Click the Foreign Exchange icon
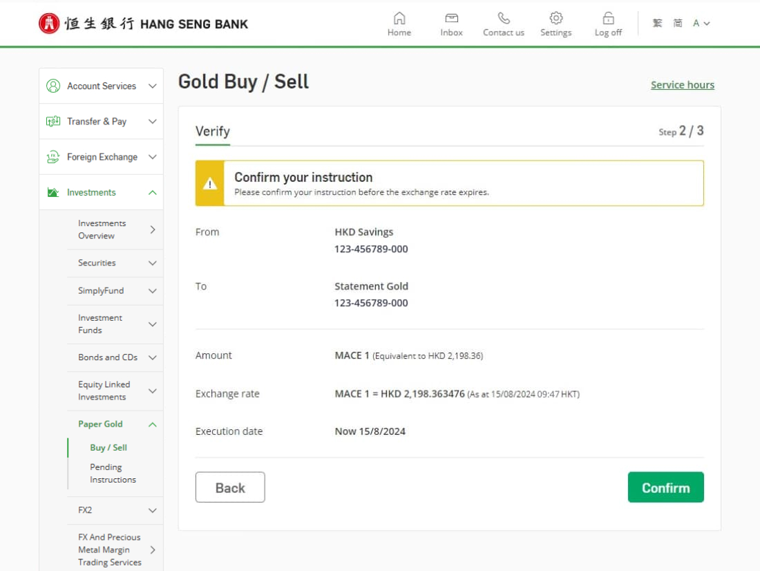 pyautogui.click(x=53, y=157)
